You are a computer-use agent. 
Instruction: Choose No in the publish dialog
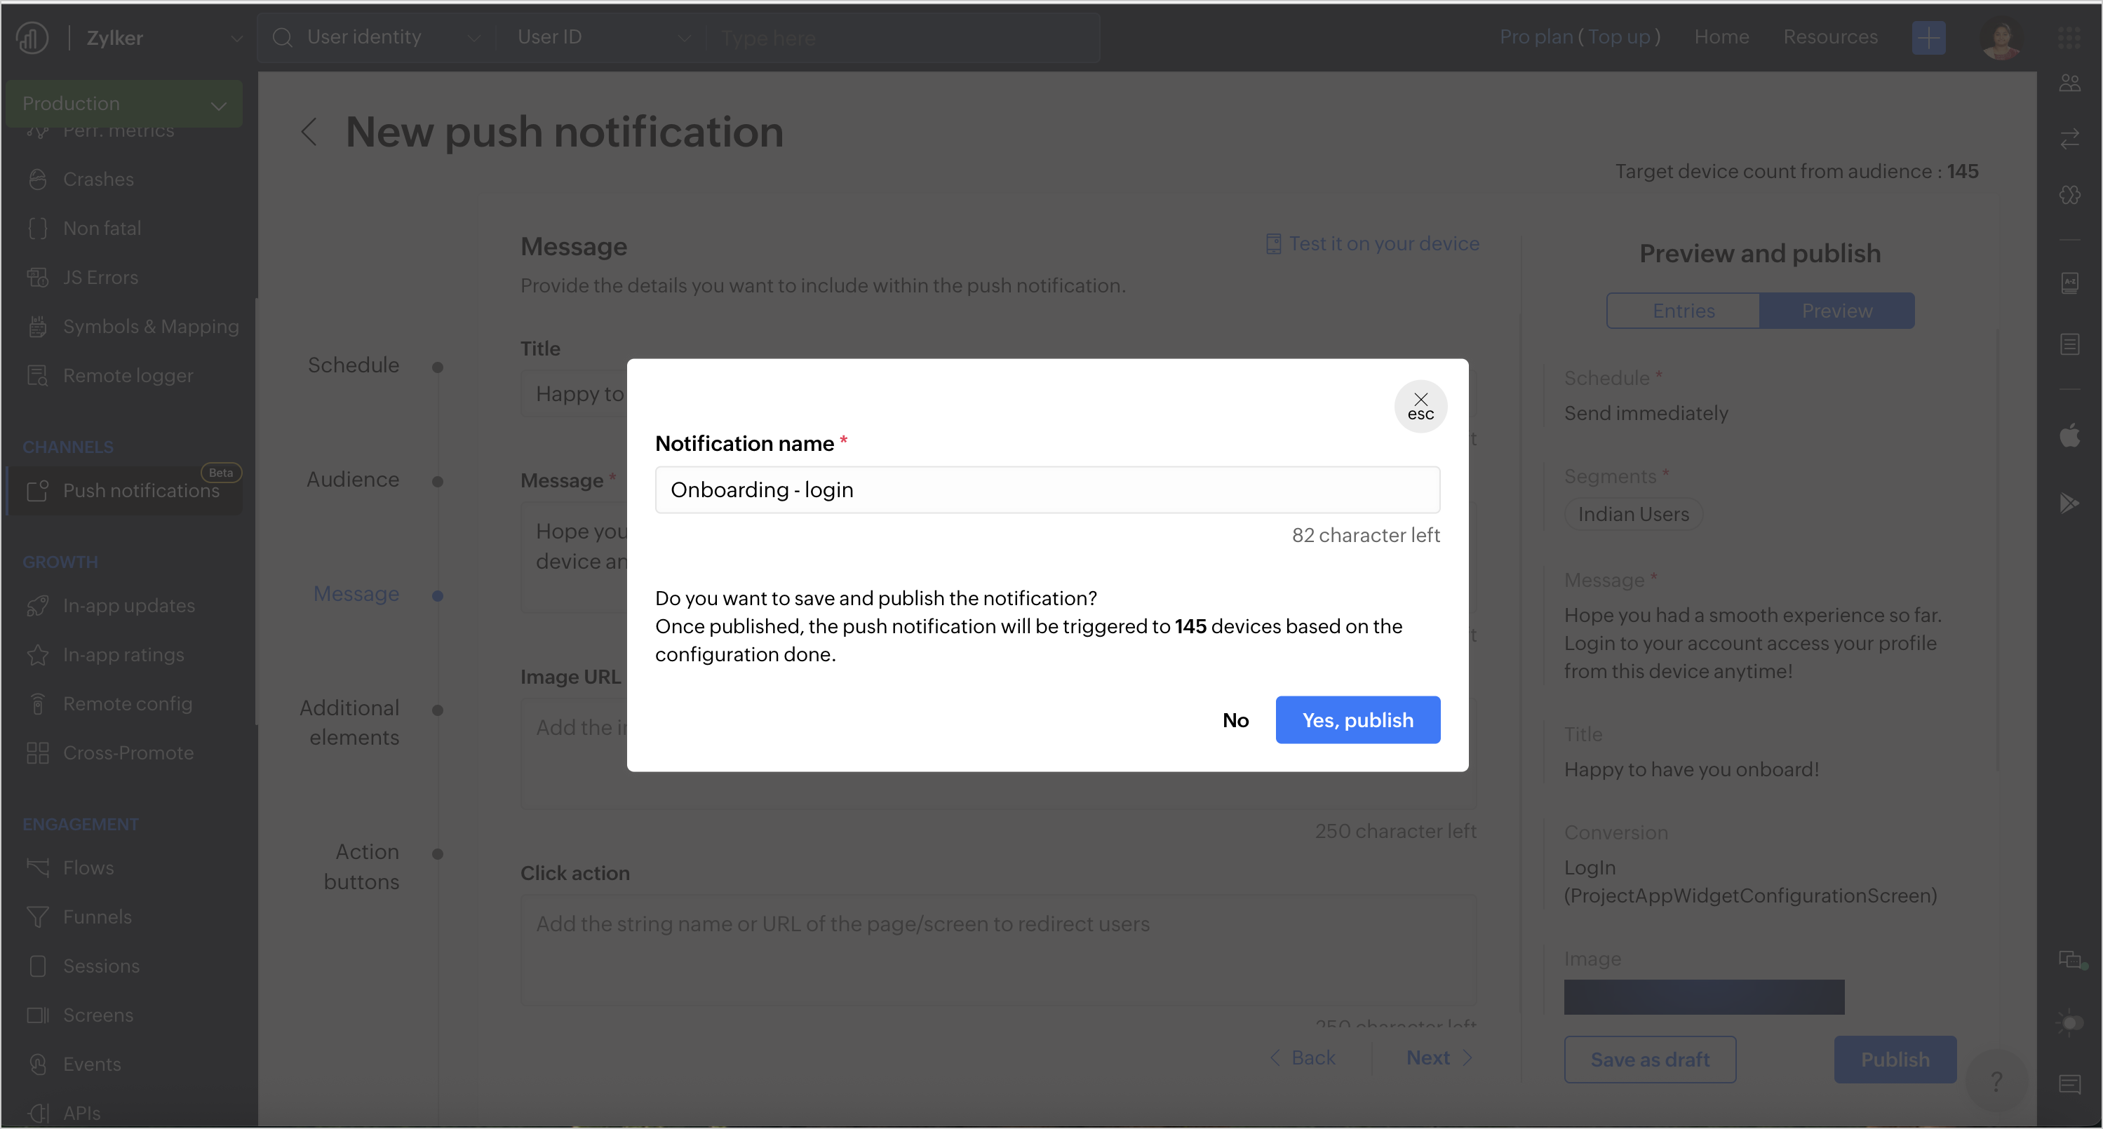click(x=1235, y=719)
